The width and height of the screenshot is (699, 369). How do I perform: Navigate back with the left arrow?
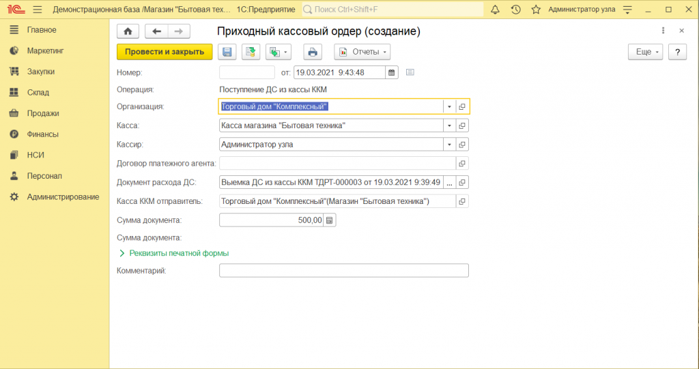[156, 31]
